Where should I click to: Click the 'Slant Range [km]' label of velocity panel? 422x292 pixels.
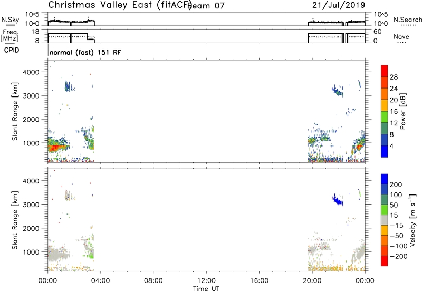15,220
